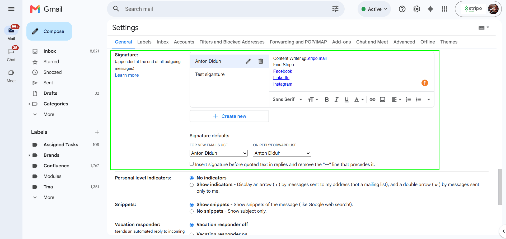Open the Instagram link in signature

point(283,84)
